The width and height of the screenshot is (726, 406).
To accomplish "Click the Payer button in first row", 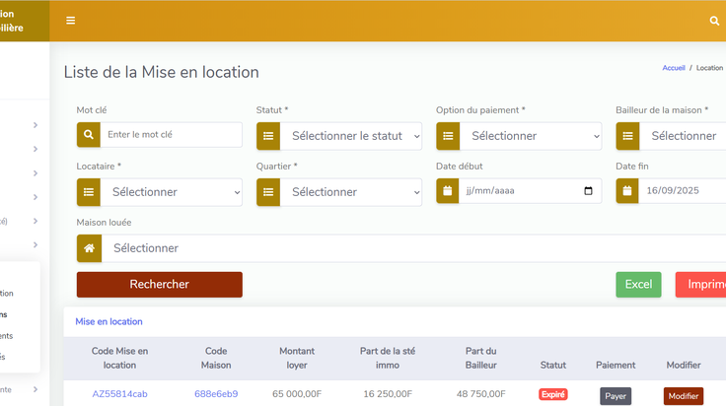I will [616, 396].
